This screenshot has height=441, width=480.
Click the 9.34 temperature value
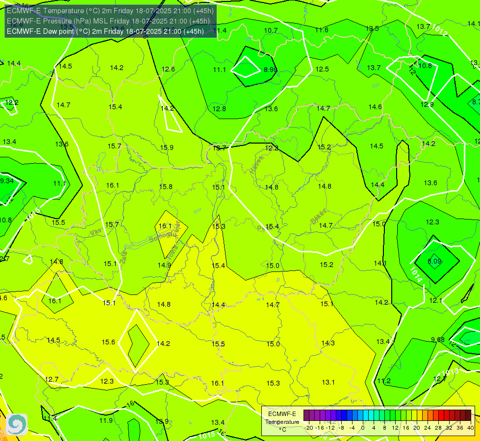click(x=7, y=181)
